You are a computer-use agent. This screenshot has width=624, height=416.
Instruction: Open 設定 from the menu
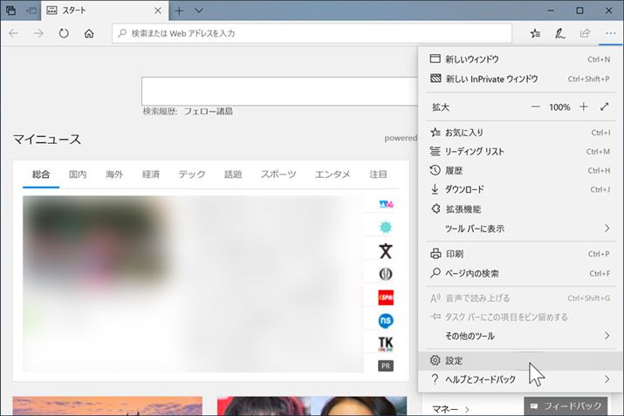[454, 360]
